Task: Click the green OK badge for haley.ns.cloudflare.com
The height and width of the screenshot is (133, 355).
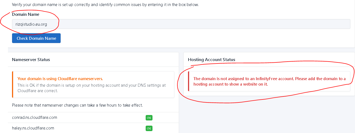Action: [149, 128]
